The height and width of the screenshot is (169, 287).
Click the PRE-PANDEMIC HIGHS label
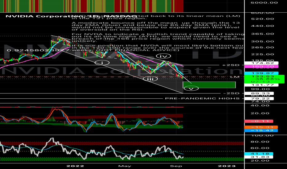pos(202,98)
